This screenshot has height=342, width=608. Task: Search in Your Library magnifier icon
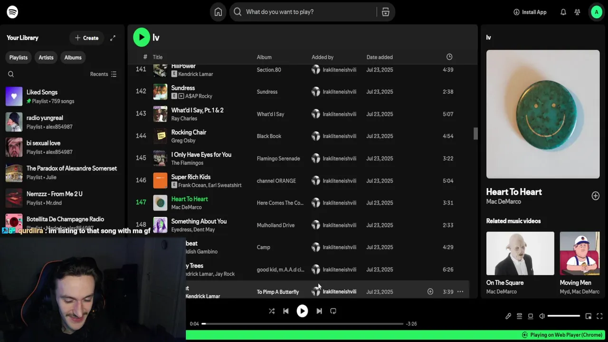(11, 74)
